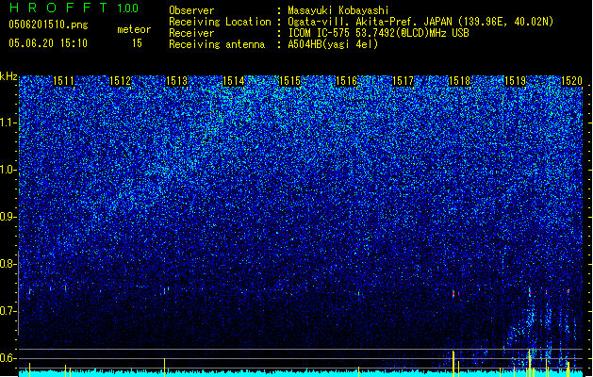This screenshot has height=377, width=593.
Task: Click the tall yellow power spike near 1518
Action: click(x=453, y=364)
